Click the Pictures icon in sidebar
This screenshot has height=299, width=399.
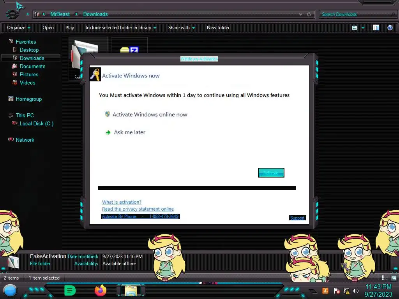pyautogui.click(x=15, y=74)
